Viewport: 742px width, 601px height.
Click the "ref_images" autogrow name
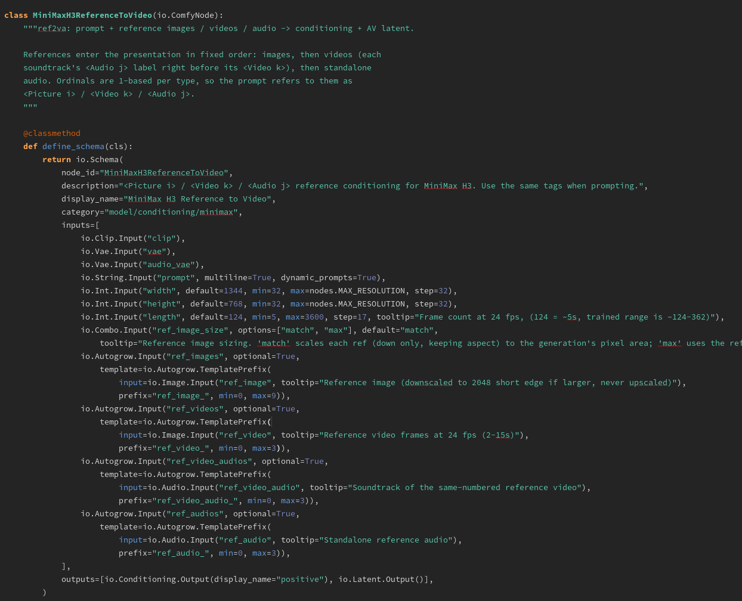coord(195,356)
